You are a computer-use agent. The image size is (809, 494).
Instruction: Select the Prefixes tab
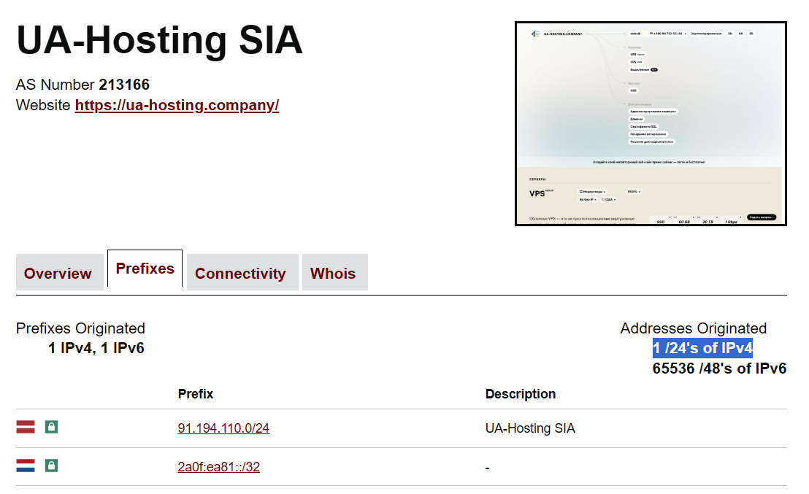click(x=145, y=269)
